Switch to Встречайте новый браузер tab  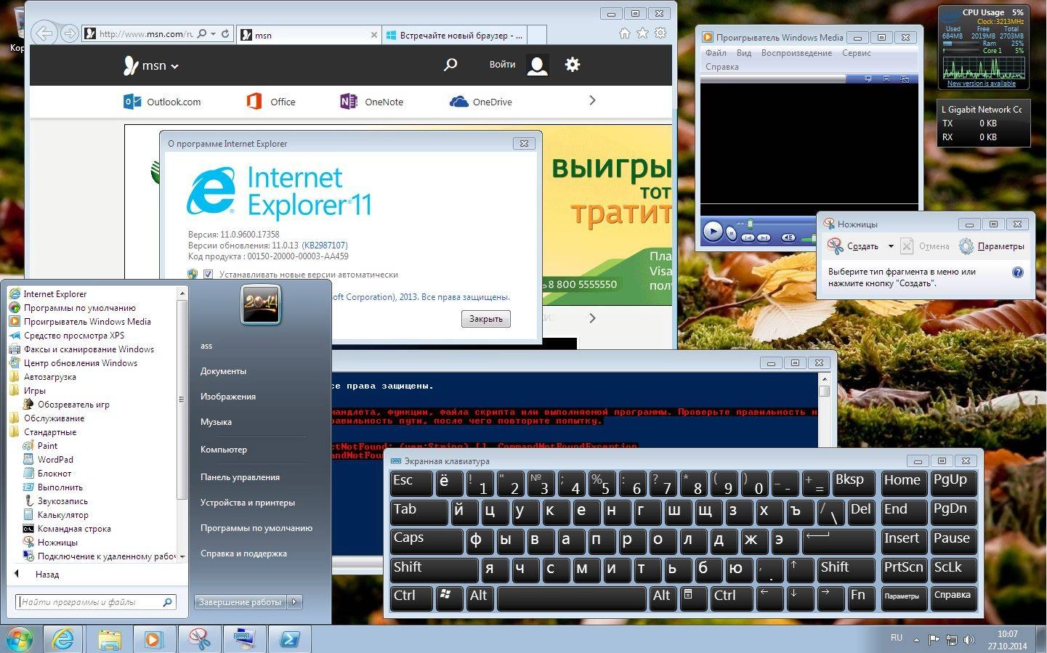[x=454, y=35]
